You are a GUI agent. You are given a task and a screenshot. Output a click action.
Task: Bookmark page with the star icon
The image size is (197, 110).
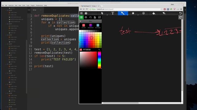[x=161, y=9]
